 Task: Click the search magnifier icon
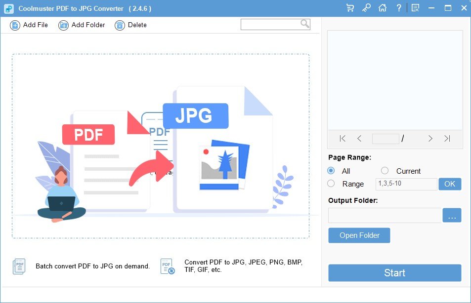(x=304, y=24)
